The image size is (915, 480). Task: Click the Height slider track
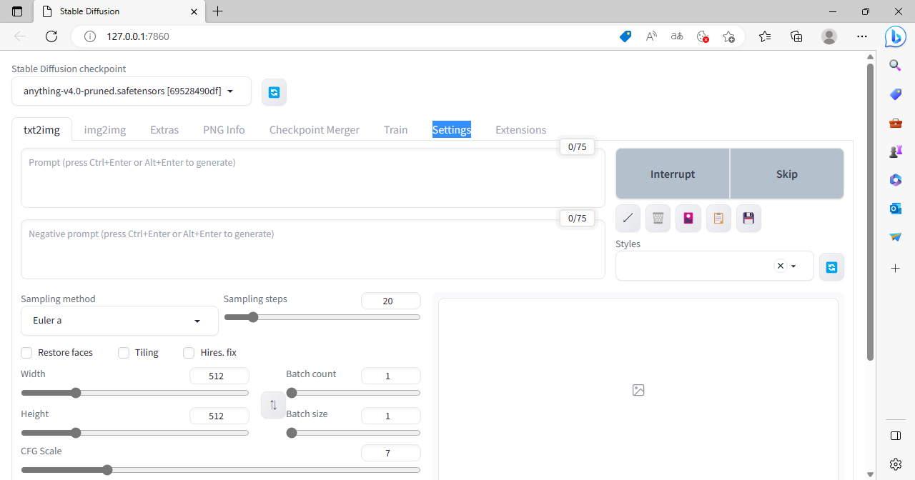(135, 433)
